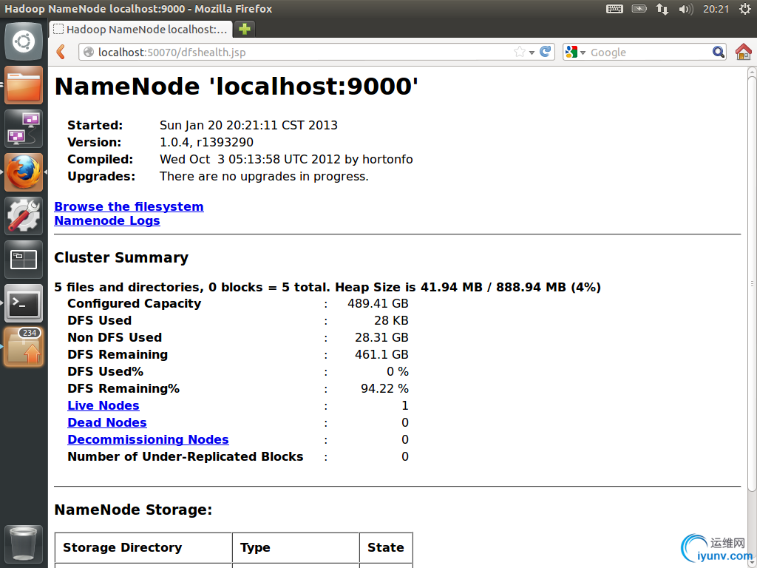Click the DFS Remaining value 461.1 GB
Screen dimensions: 757x568
pyautogui.click(x=382, y=354)
